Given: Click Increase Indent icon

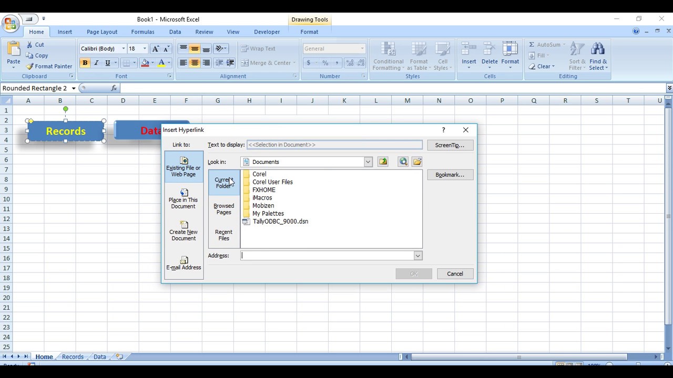Looking at the screenshot, I should tap(231, 63).
